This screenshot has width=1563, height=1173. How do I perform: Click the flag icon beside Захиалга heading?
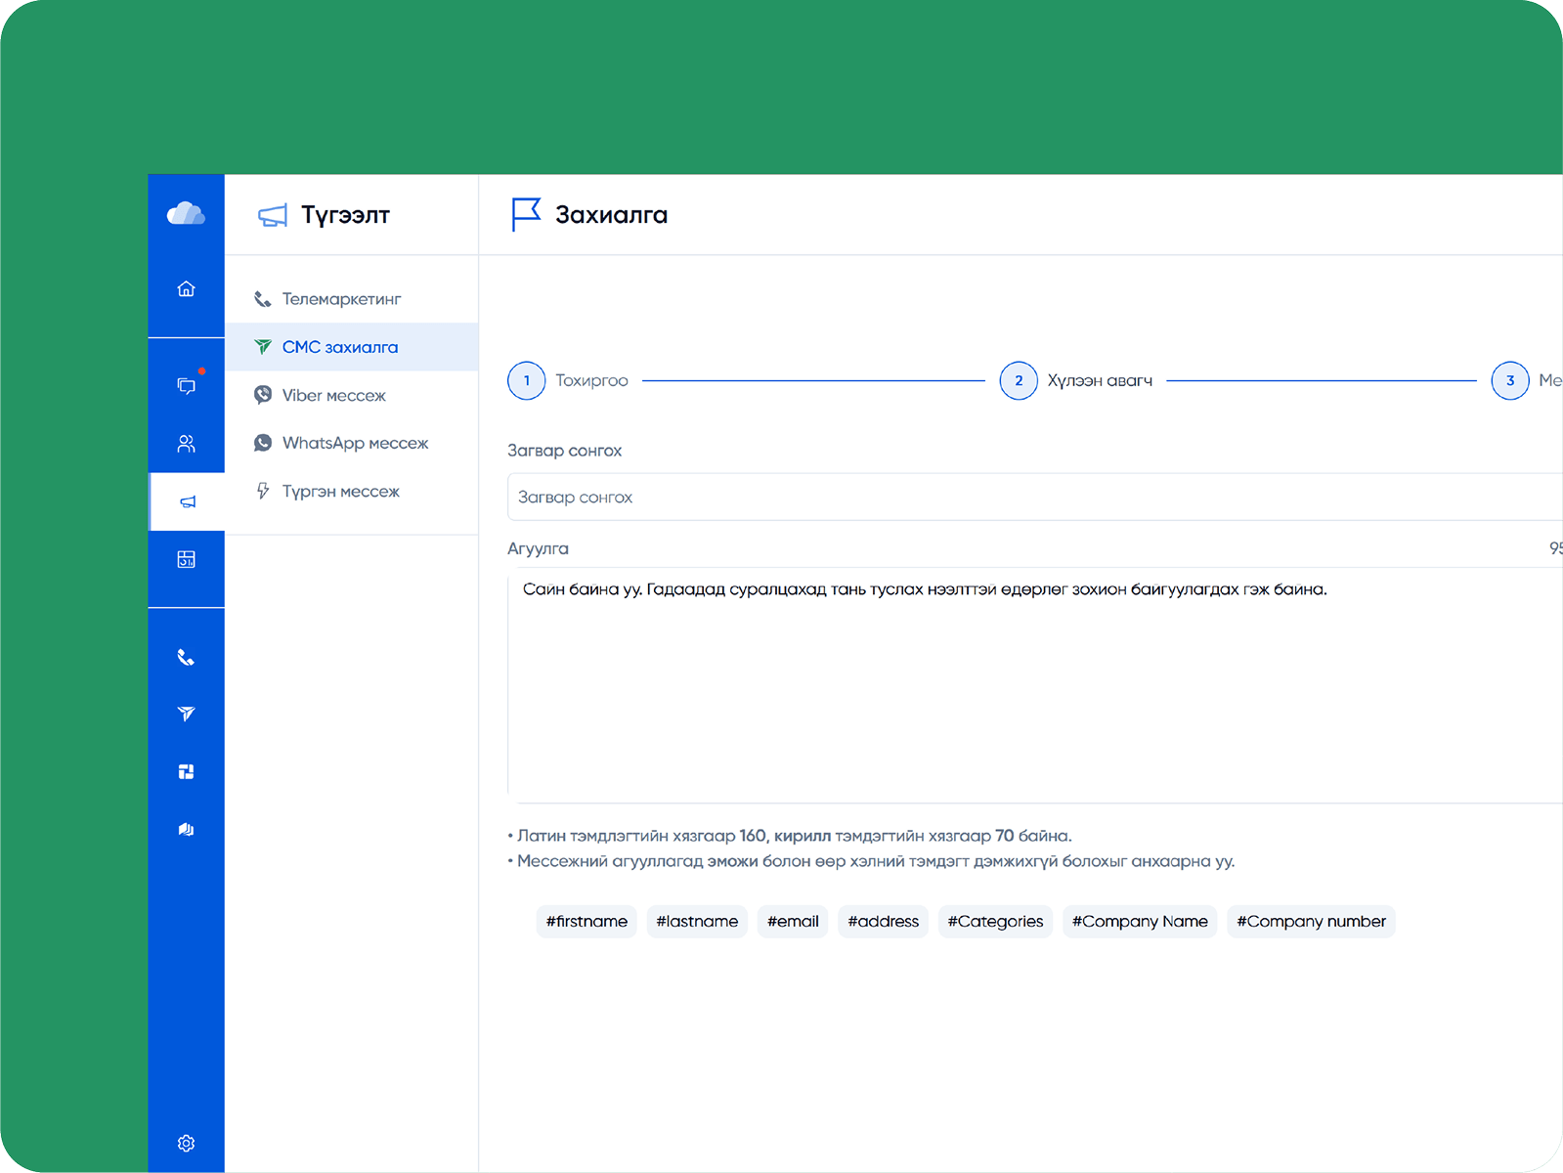click(526, 214)
